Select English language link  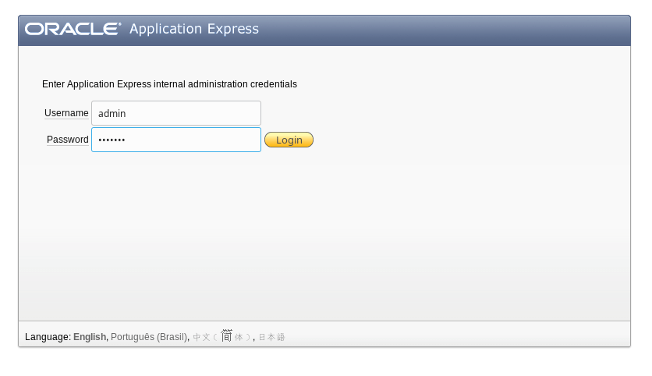[89, 337]
